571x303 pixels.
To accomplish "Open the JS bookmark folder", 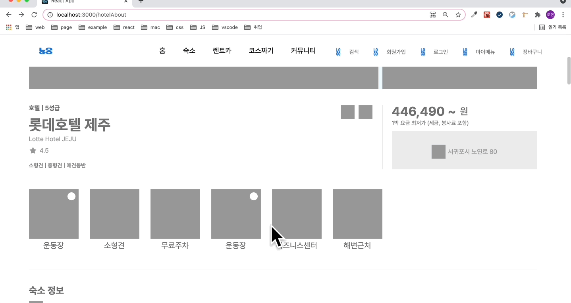I will coord(198,27).
